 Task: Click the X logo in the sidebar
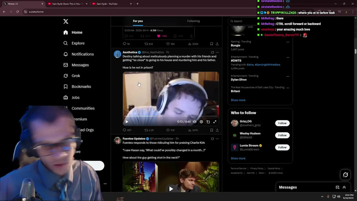pyautogui.click(x=66, y=21)
